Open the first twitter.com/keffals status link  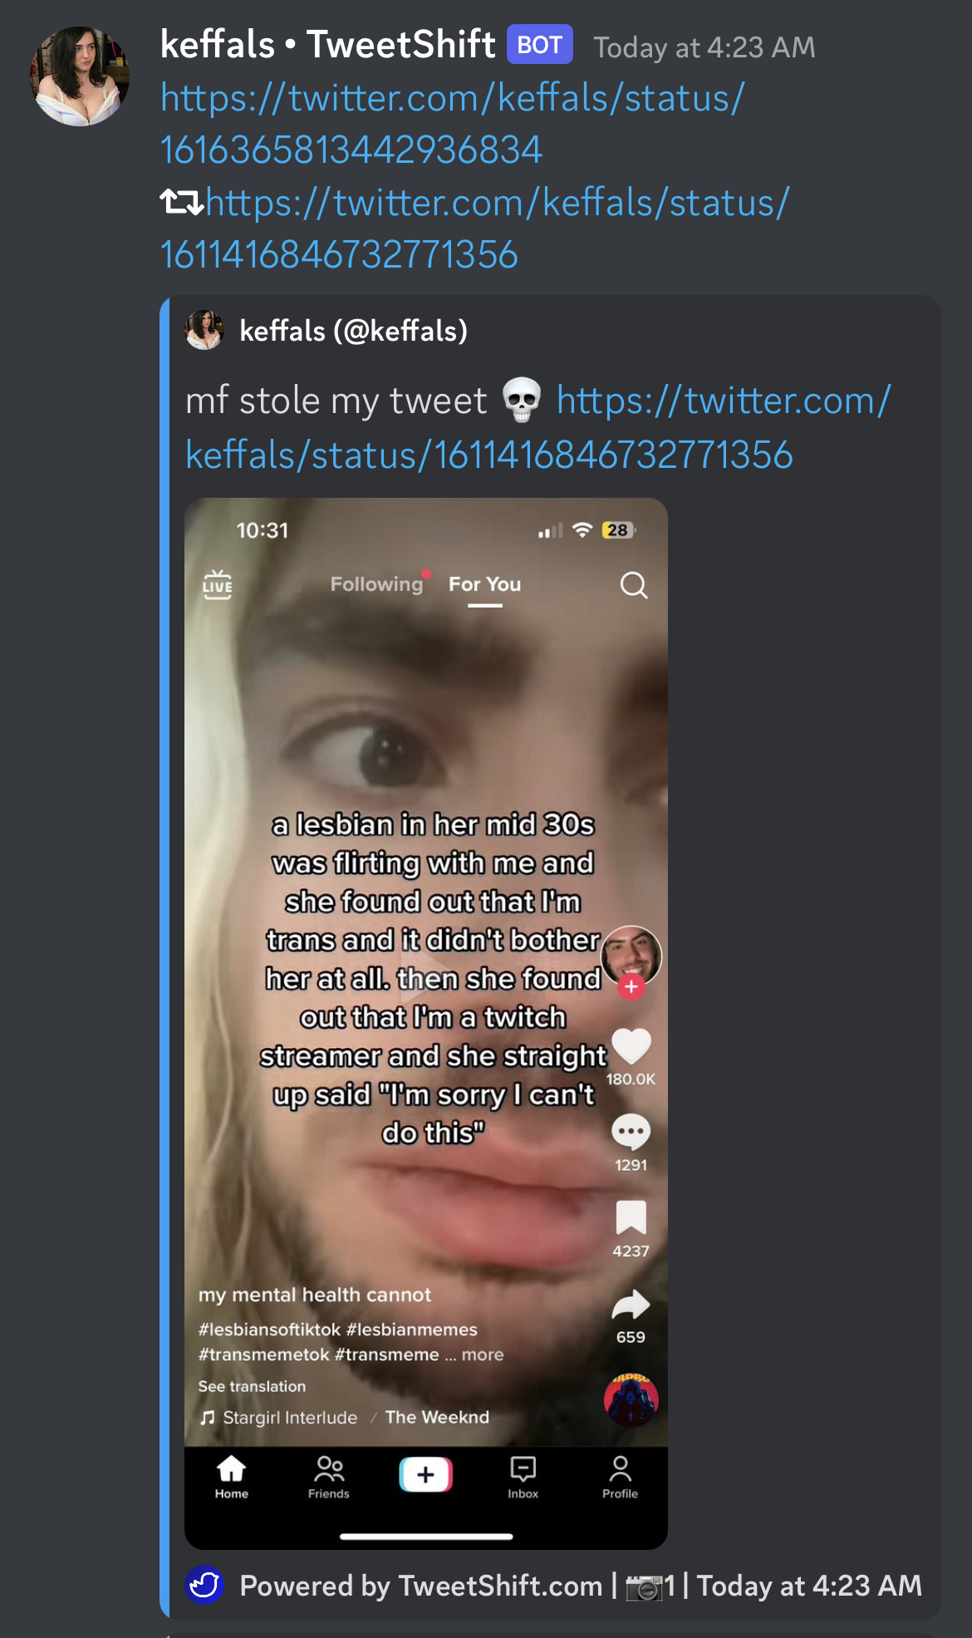coord(452,124)
